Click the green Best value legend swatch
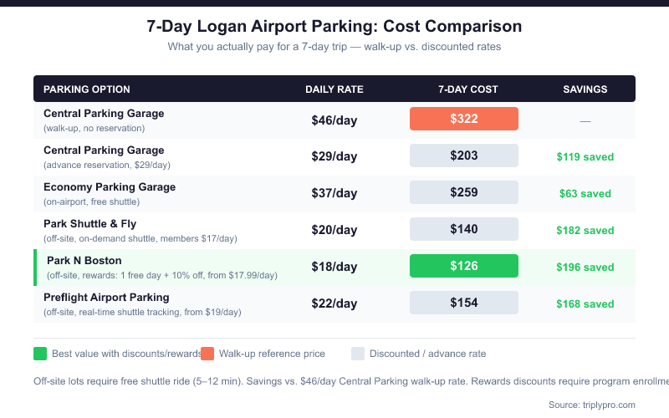 [40, 354]
